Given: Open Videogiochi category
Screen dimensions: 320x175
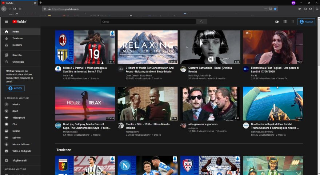Looking at the screenshot, I should point(19,118).
